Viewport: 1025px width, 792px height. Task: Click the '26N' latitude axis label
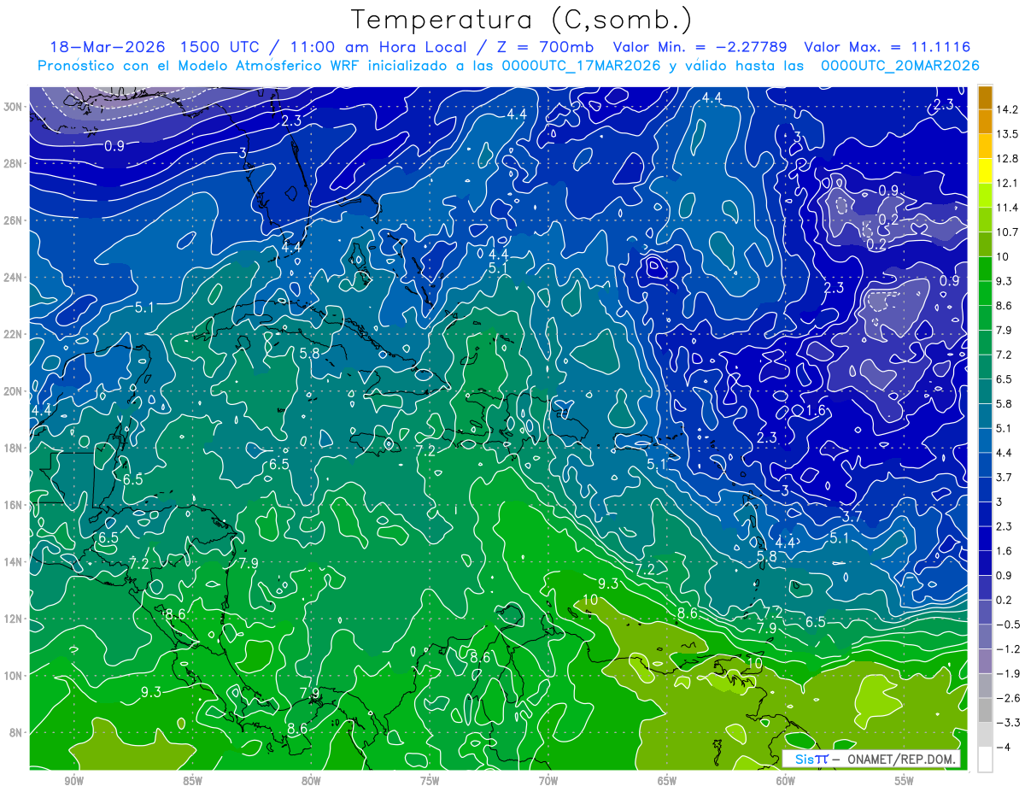pyautogui.click(x=14, y=220)
